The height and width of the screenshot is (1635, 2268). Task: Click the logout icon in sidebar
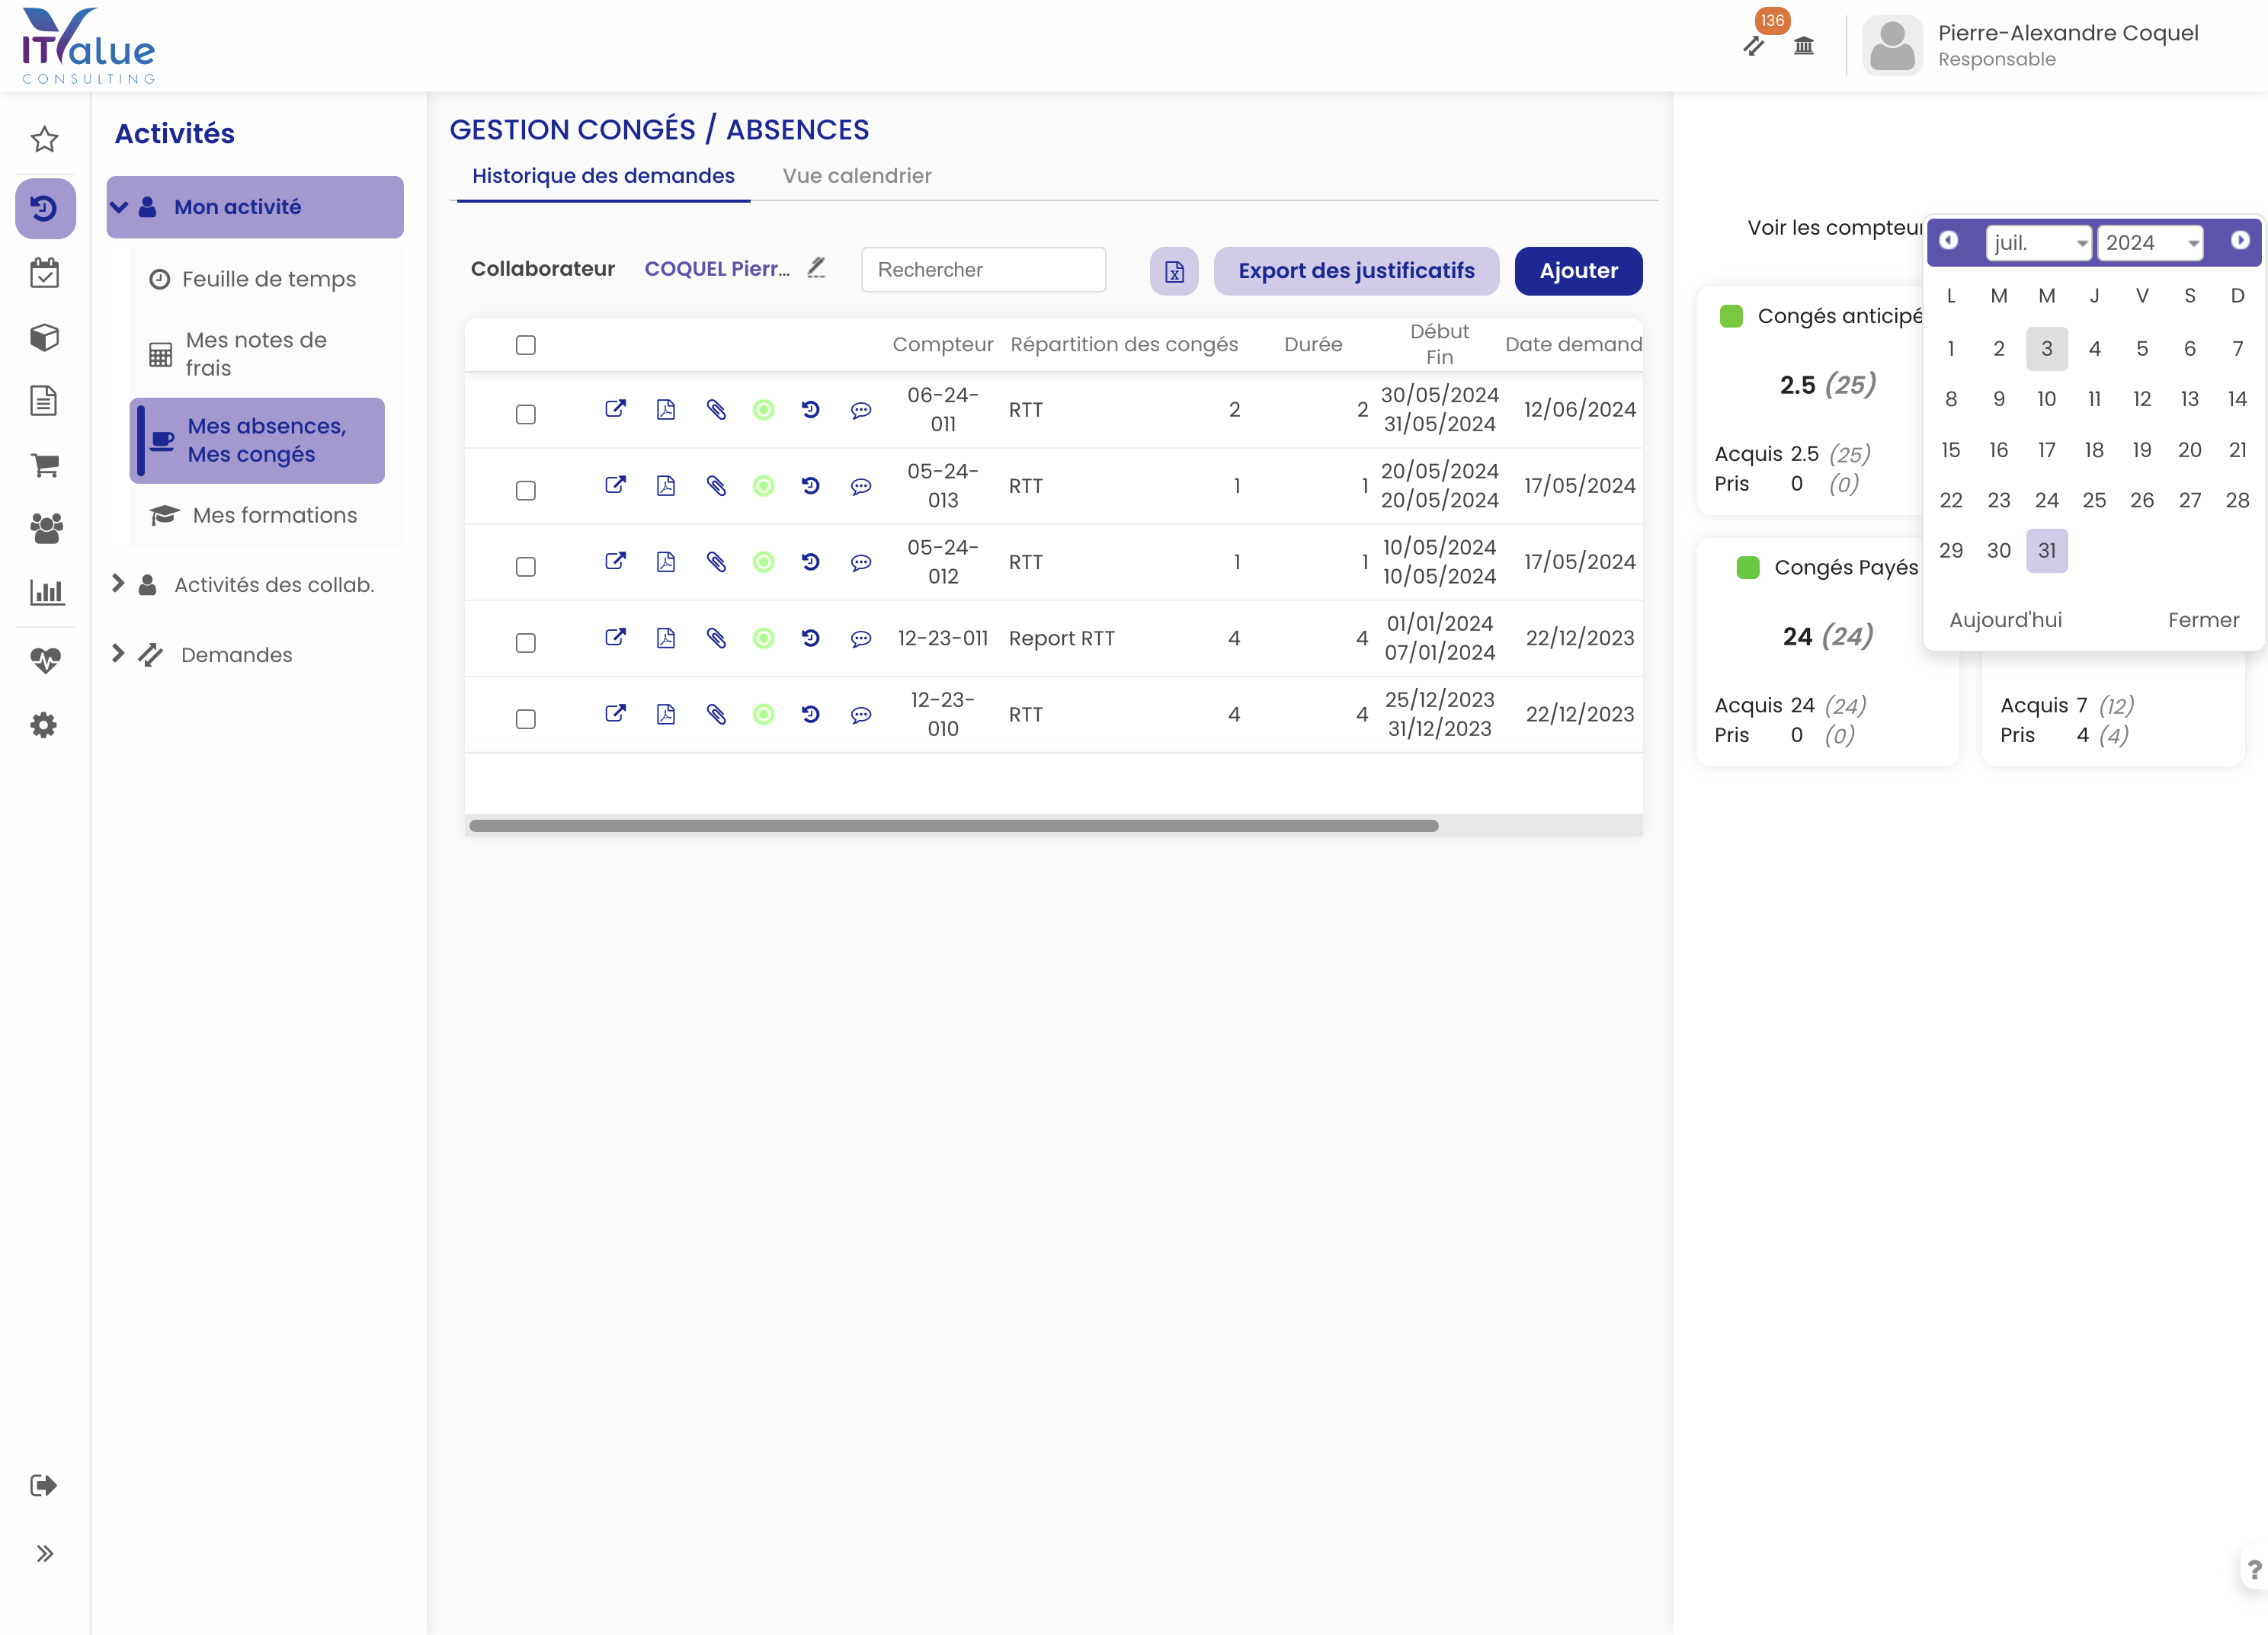pos(44,1485)
